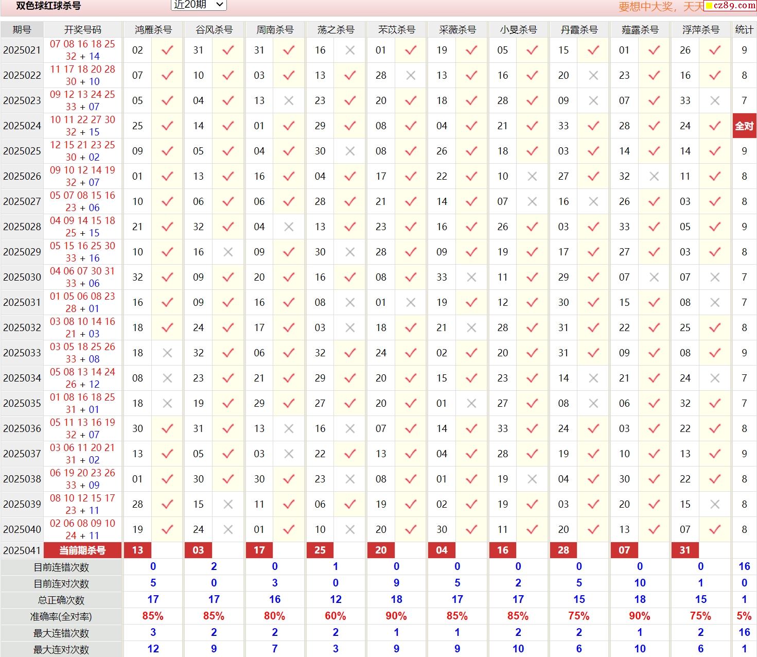Click 葹露 total correct count 18
Image resolution: width=757 pixels, height=657 pixels.
640,599
